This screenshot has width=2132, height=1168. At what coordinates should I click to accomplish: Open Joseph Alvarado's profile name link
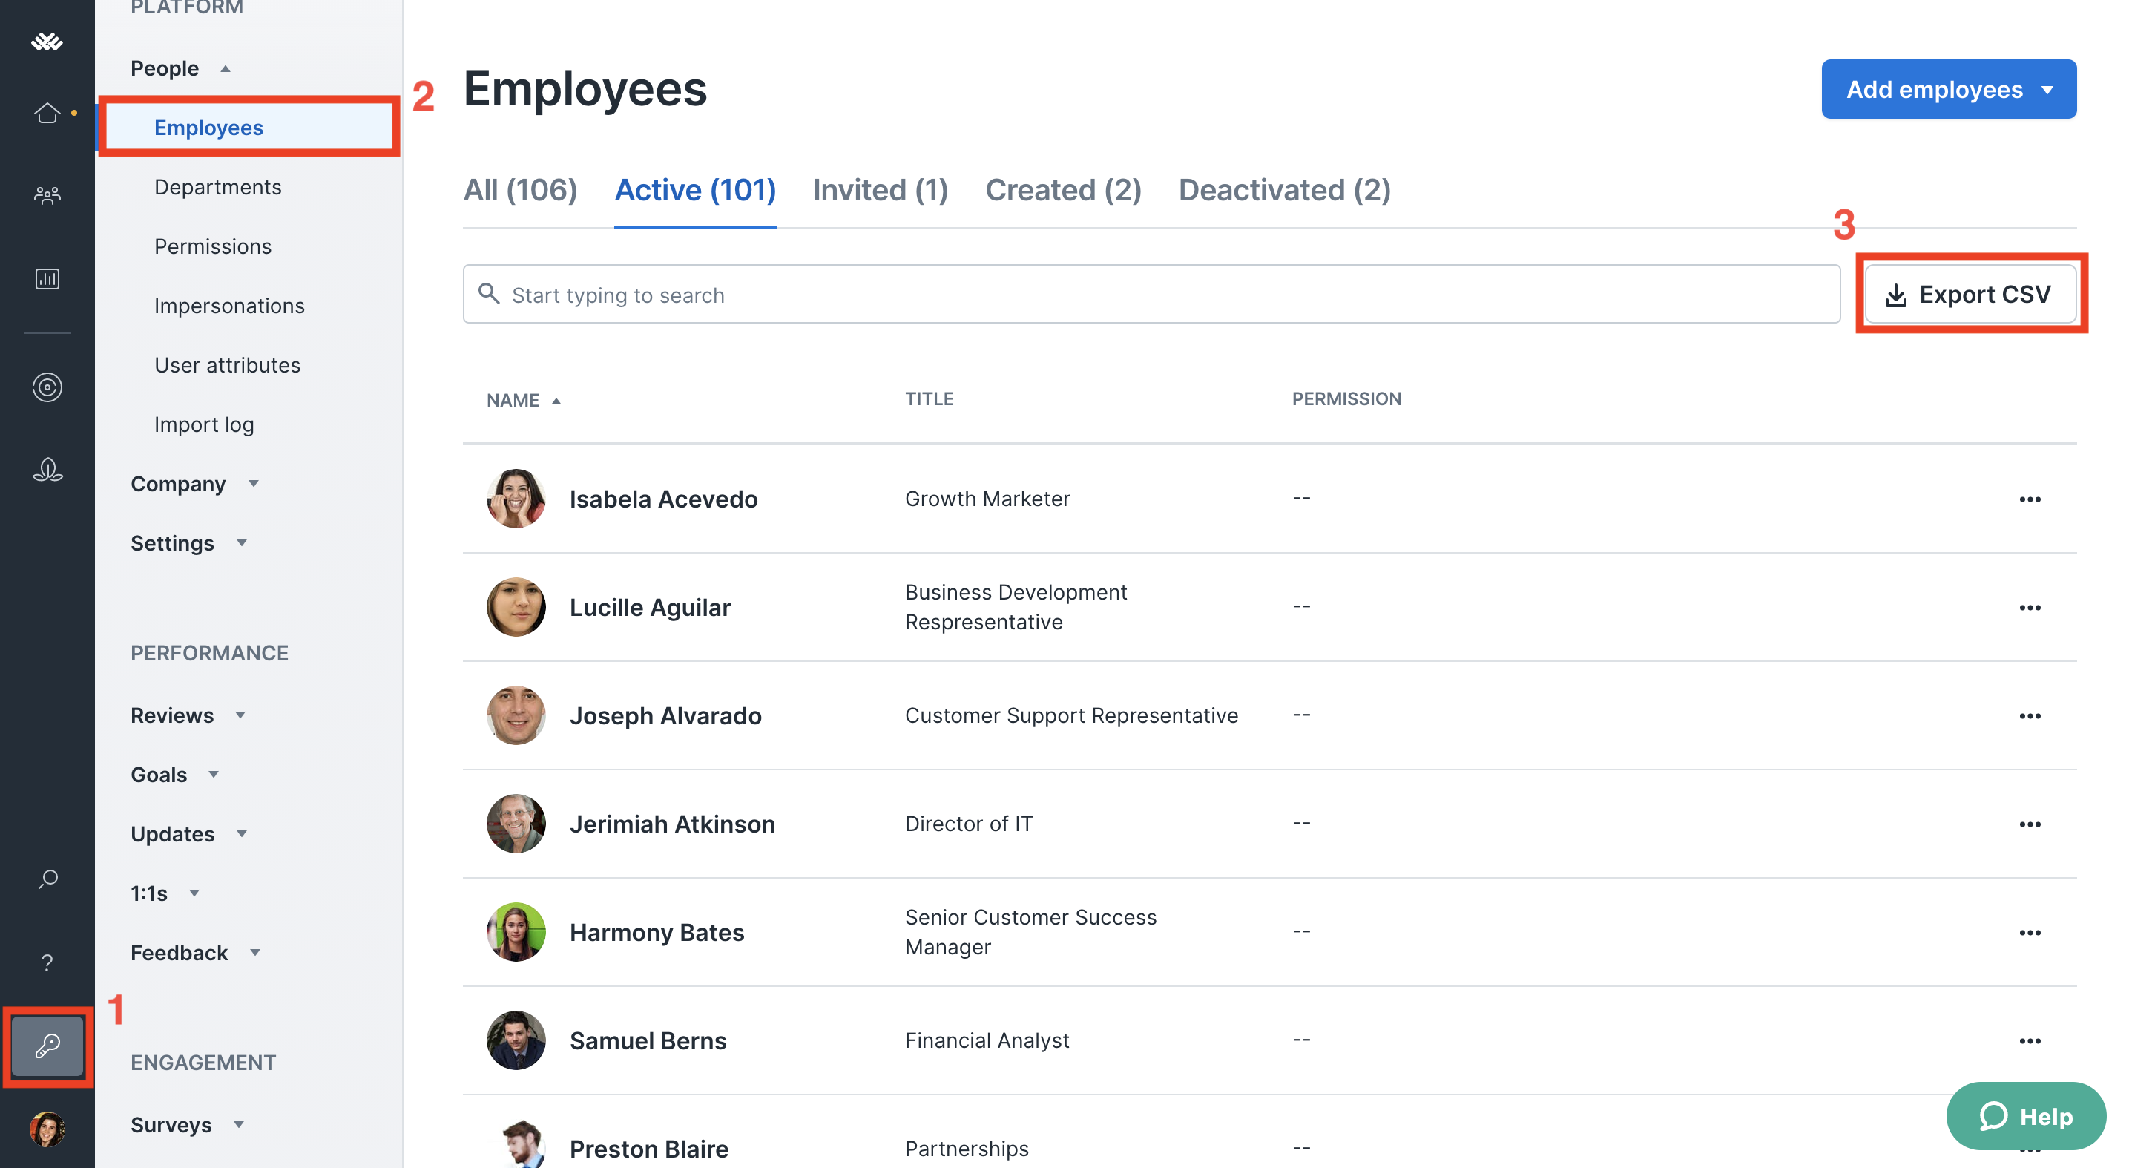(x=665, y=716)
